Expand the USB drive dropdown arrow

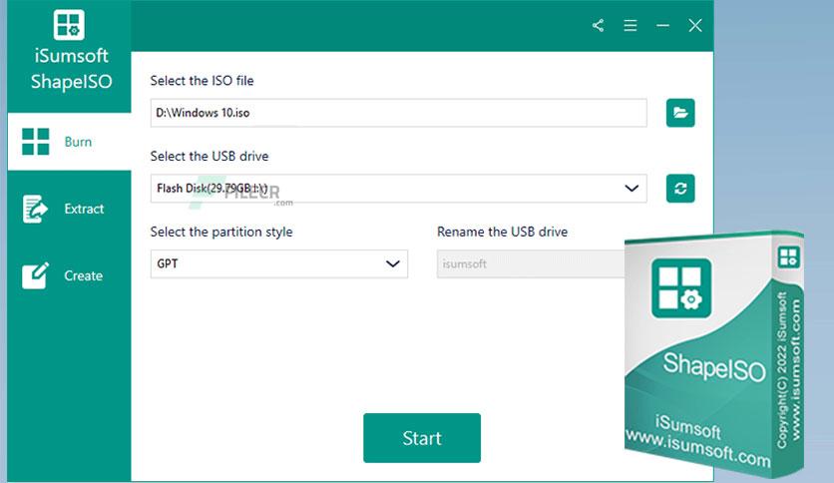(631, 189)
